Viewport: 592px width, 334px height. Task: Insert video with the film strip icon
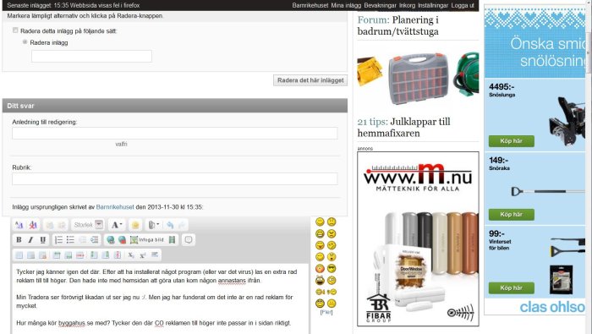(173, 239)
